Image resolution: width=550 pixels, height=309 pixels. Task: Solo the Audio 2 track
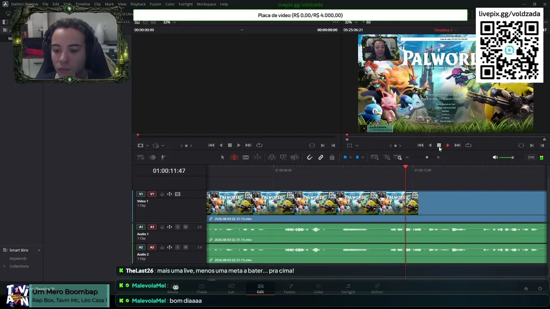[x=177, y=248]
